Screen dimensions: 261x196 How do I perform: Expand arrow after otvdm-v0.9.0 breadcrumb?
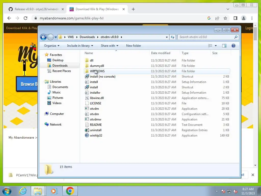click(121, 37)
